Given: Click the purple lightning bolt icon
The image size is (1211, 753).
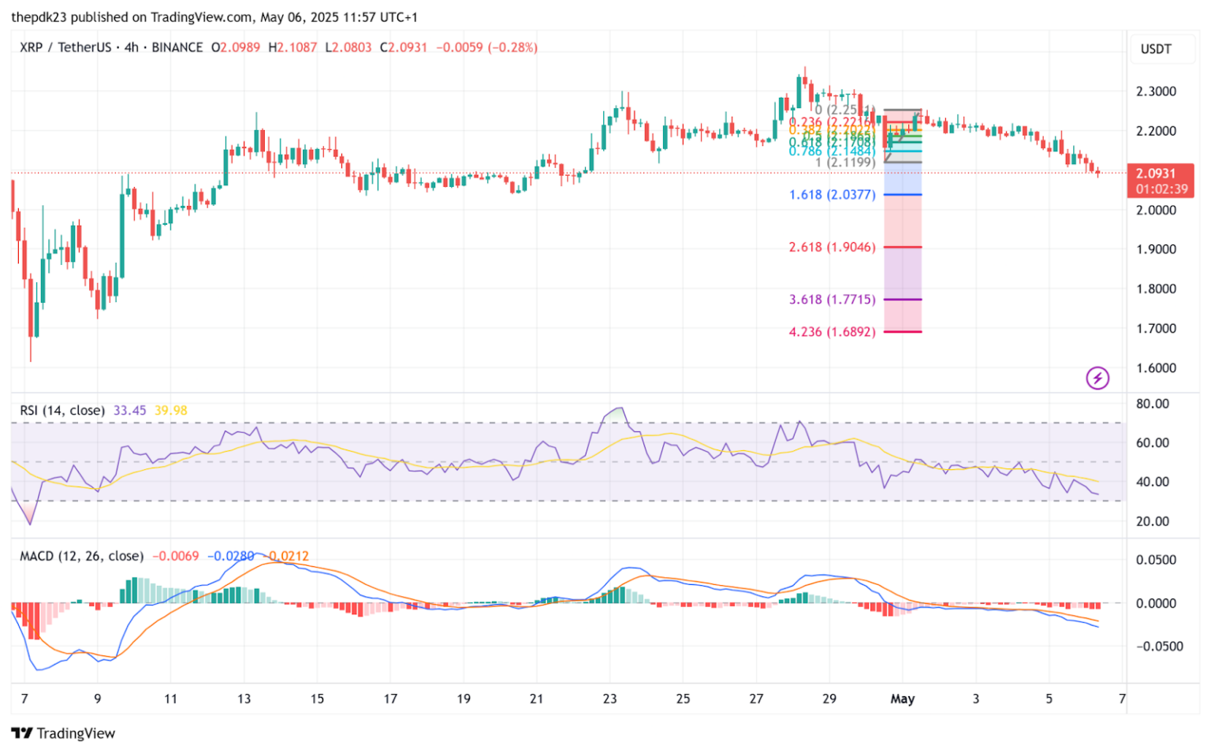Looking at the screenshot, I should pyautogui.click(x=1097, y=378).
